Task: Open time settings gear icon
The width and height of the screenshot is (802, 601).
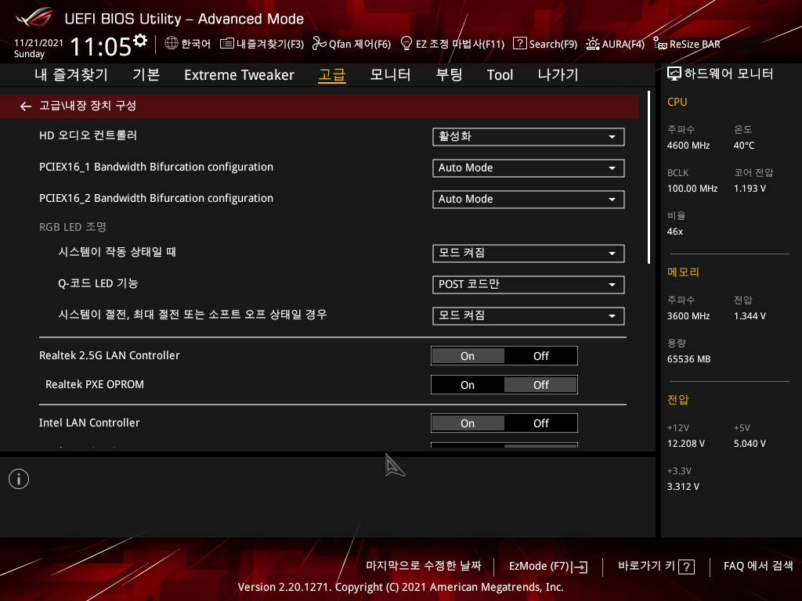Action: (140, 41)
